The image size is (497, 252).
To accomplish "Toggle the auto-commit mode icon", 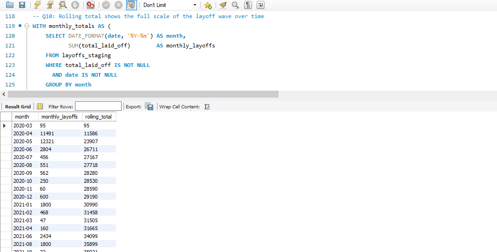I will point(131,5).
